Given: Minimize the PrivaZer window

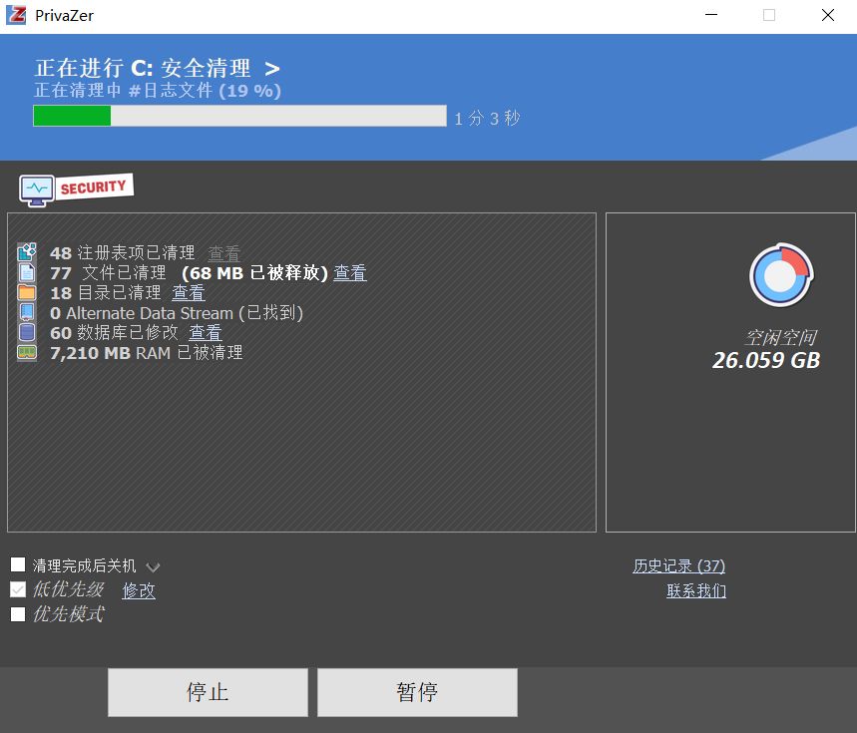Looking at the screenshot, I should click(711, 15).
